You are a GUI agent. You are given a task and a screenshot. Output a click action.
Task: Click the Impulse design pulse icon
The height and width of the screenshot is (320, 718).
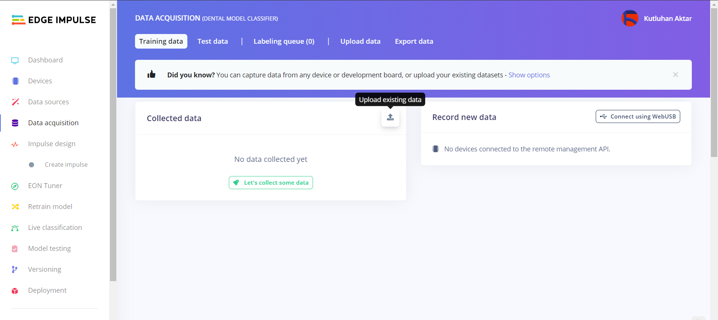(x=15, y=144)
